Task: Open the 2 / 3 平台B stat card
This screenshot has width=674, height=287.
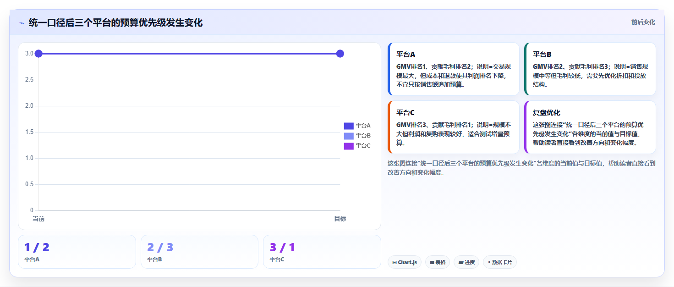Action: [x=199, y=252]
